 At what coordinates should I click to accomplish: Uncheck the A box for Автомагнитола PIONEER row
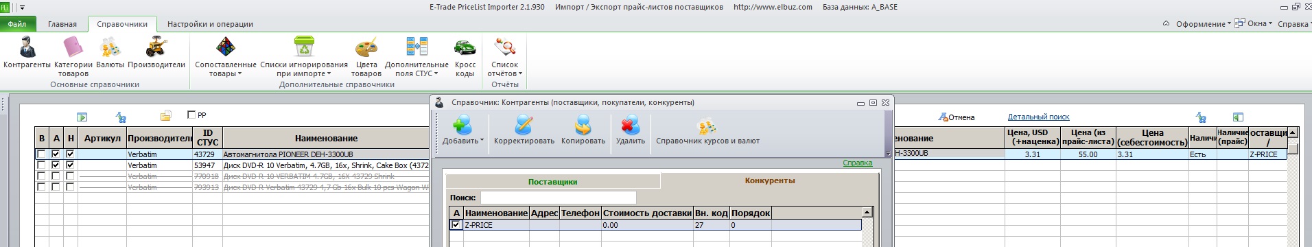[56, 154]
